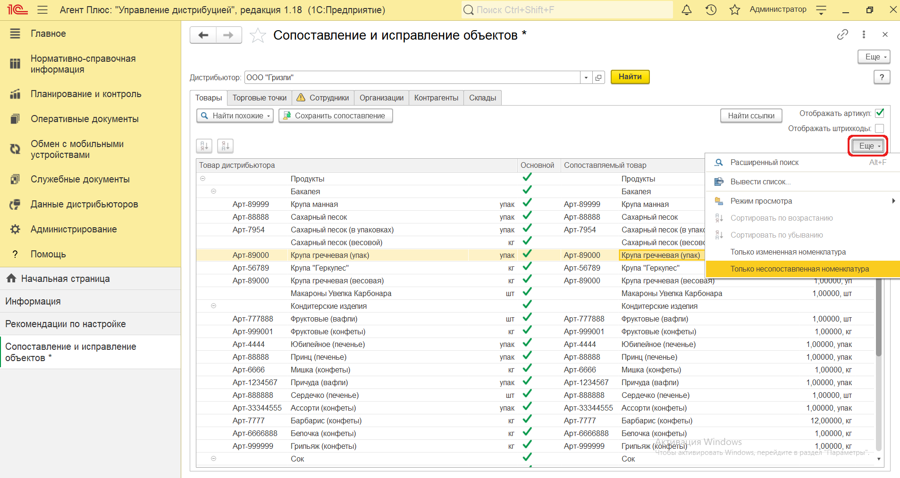The image size is (900, 478).
Task: Open the three-dot form menu
Action: point(864,34)
